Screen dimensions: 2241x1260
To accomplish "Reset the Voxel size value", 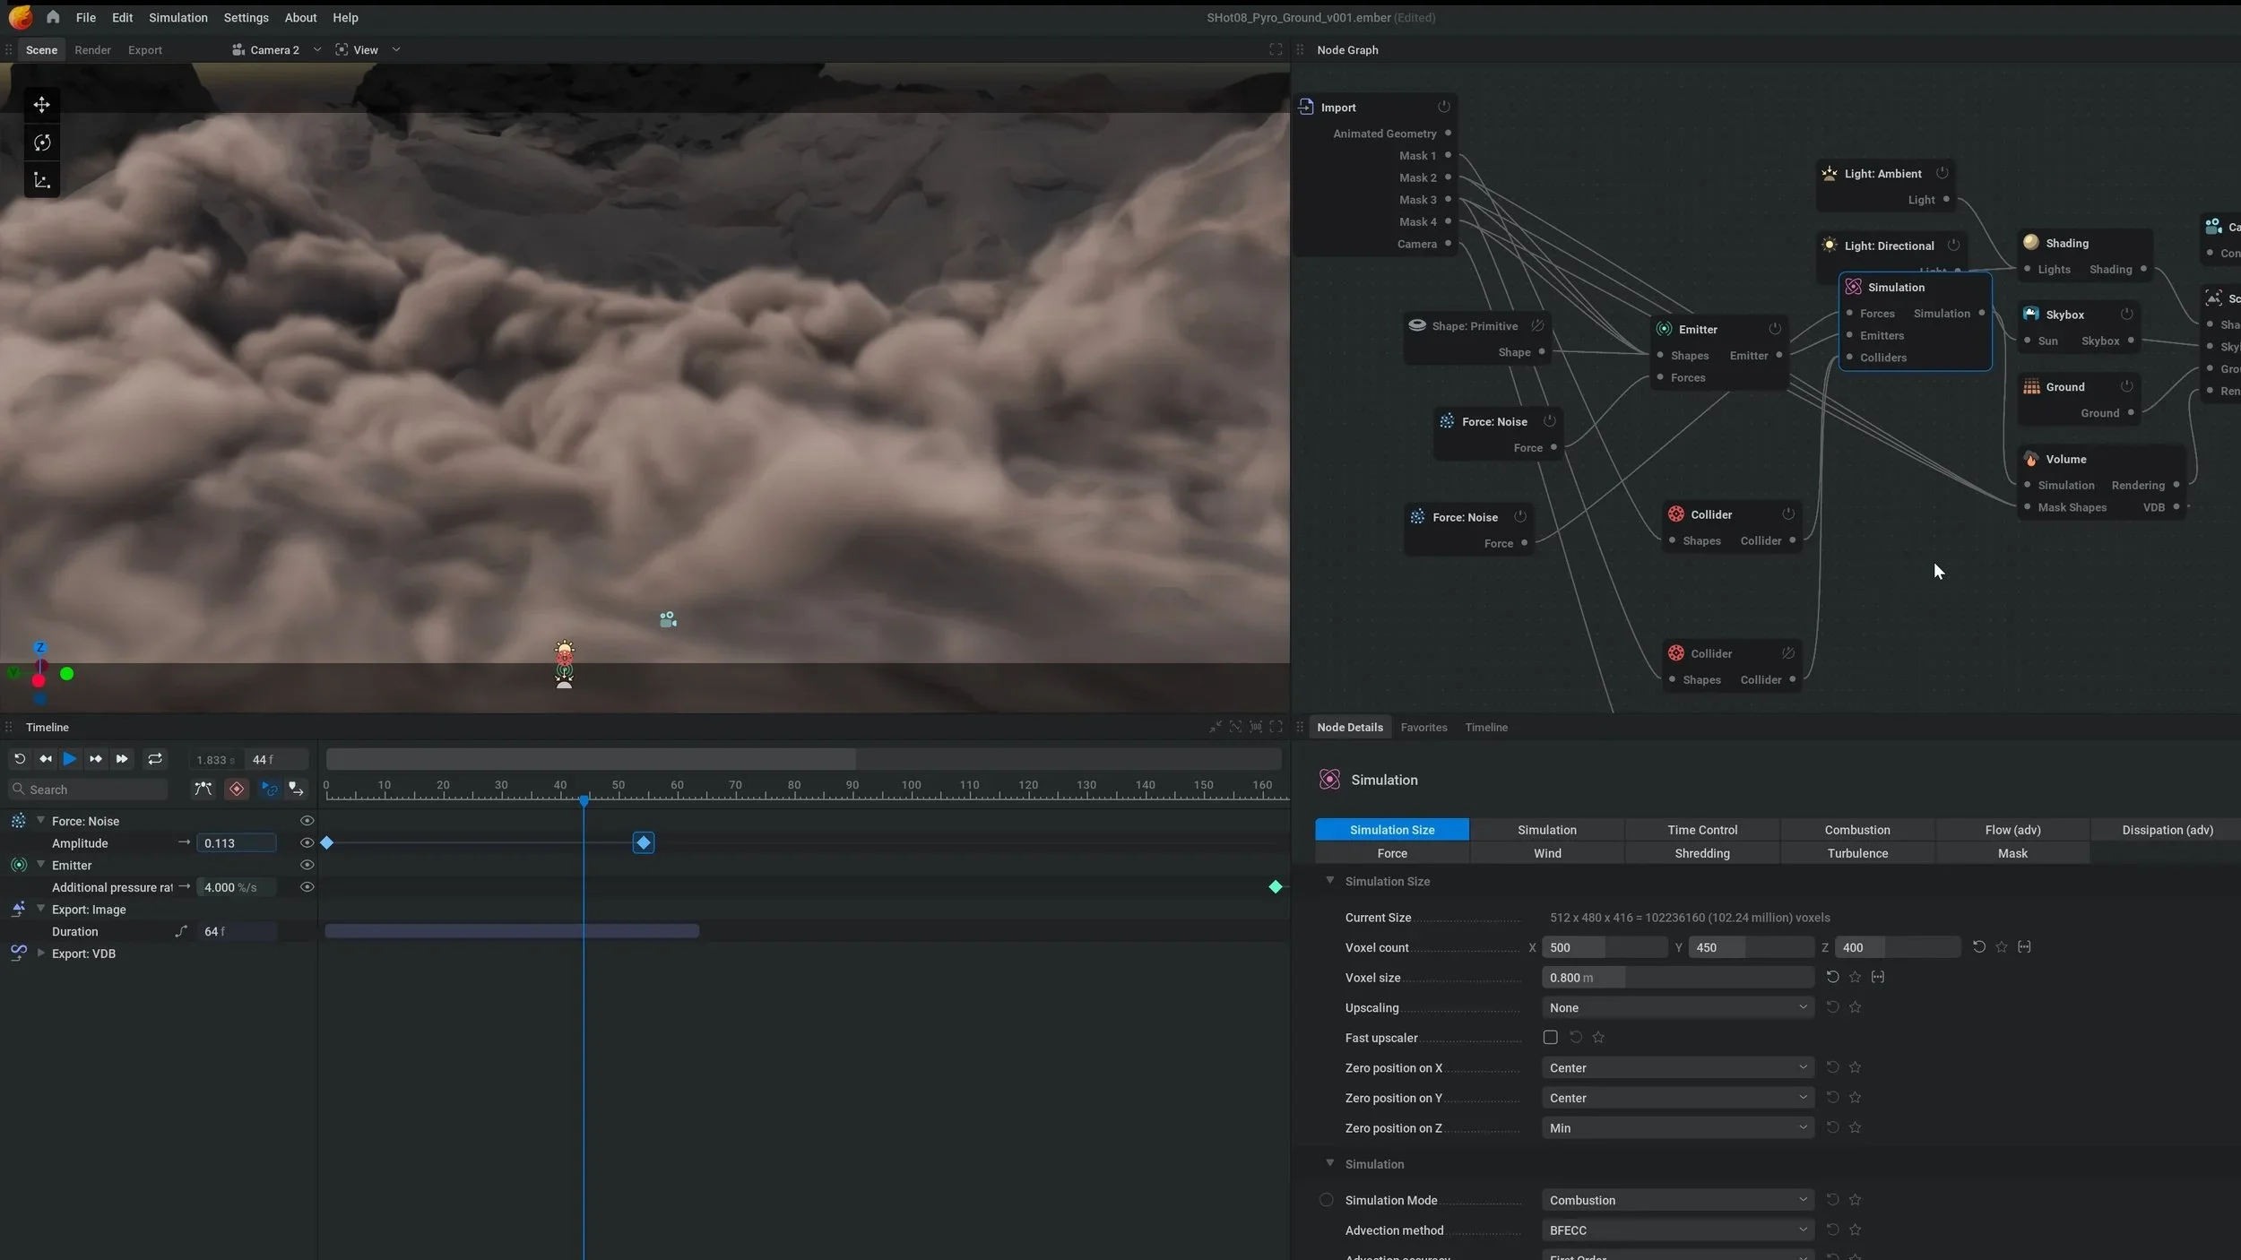I will (x=1832, y=977).
